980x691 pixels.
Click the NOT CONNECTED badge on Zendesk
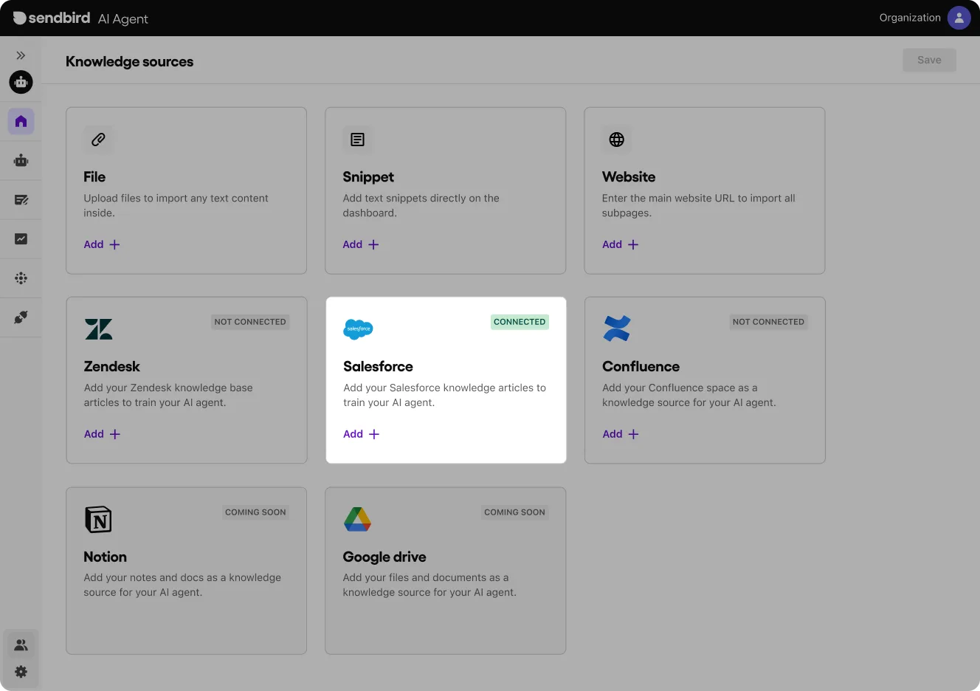(250, 322)
